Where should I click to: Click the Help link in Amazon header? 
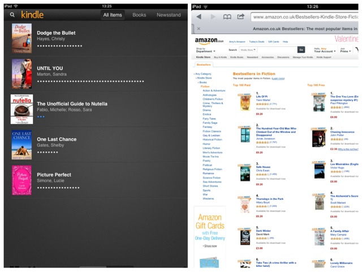pos(285,41)
